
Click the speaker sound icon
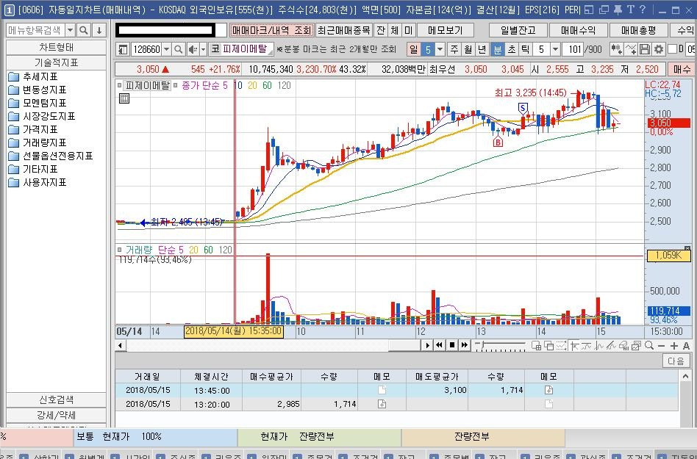point(193,49)
